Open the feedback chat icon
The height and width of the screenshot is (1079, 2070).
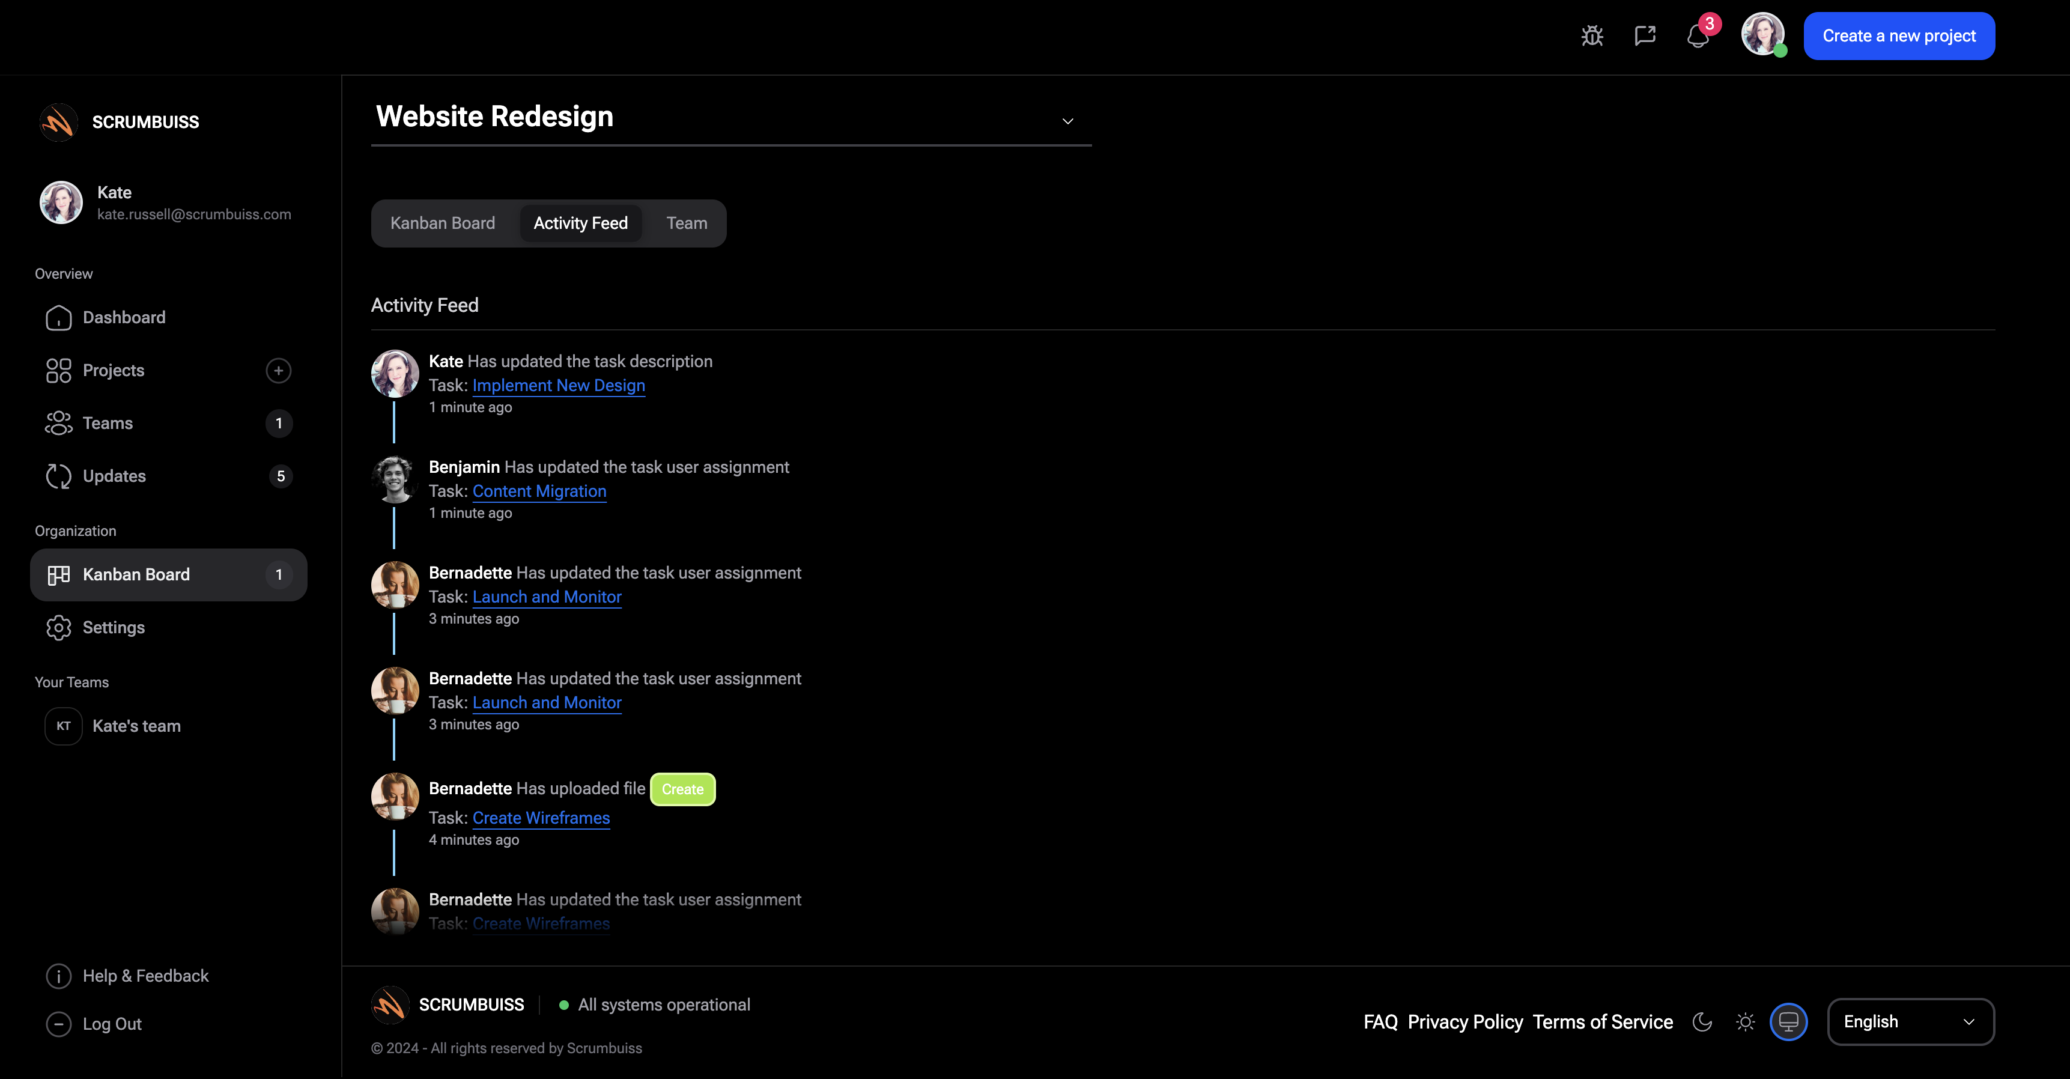pyautogui.click(x=1645, y=36)
